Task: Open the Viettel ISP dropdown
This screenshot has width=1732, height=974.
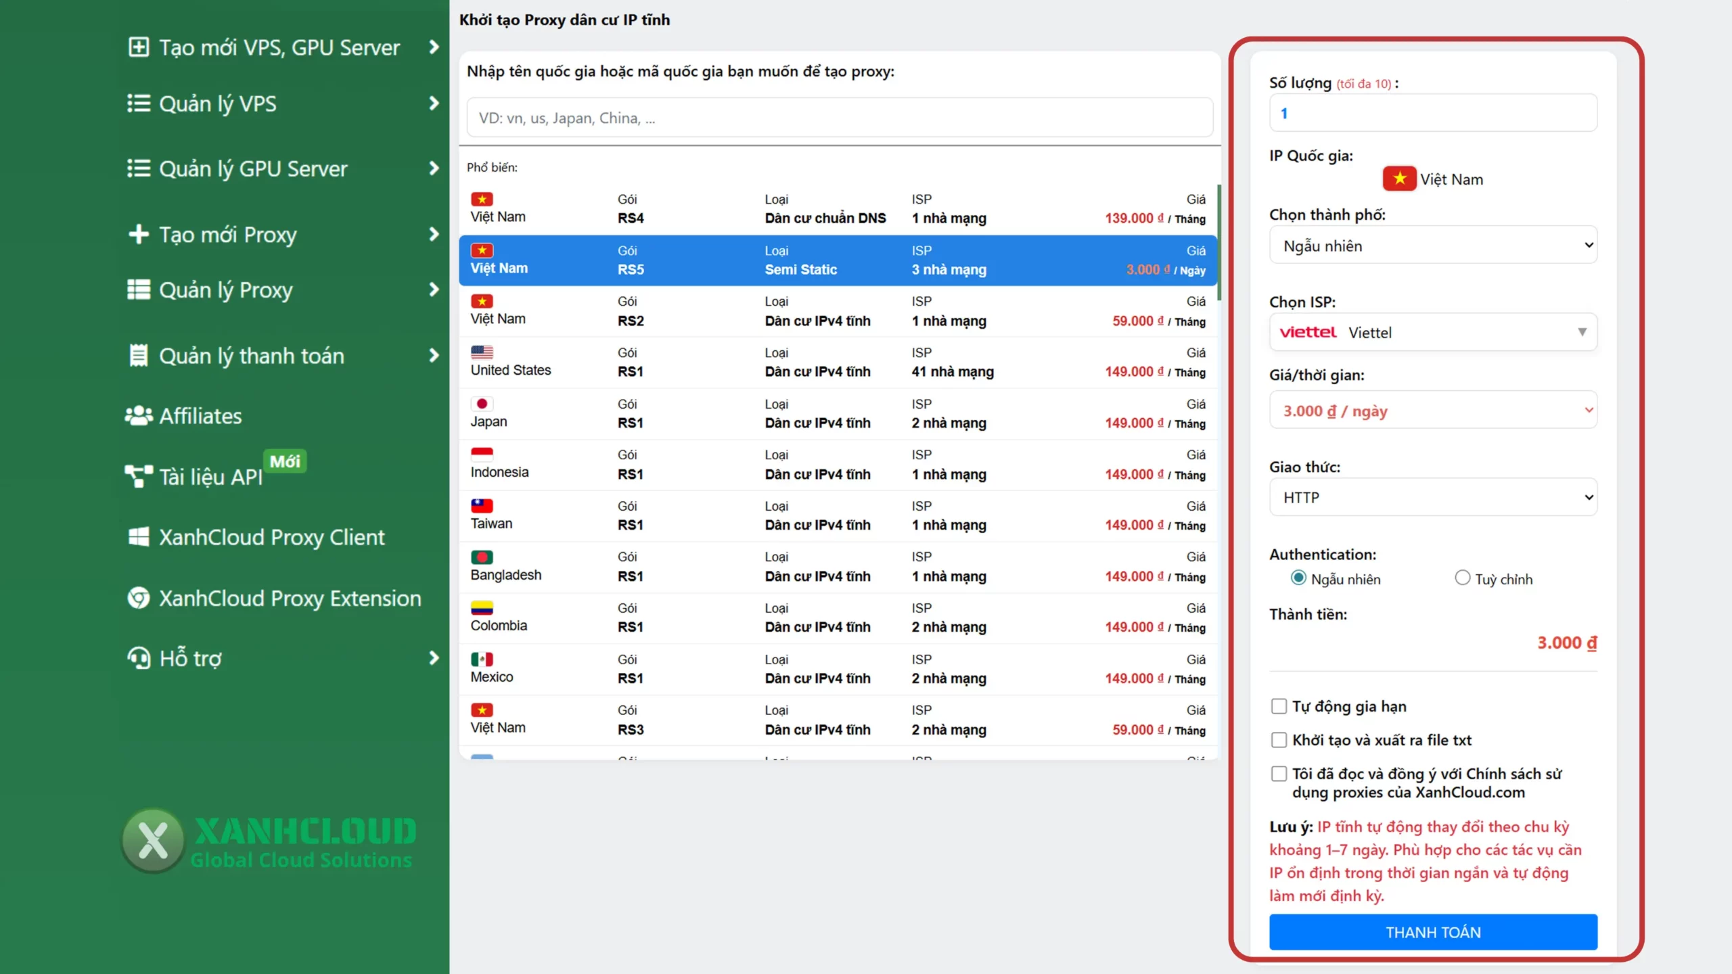Action: click(1433, 332)
